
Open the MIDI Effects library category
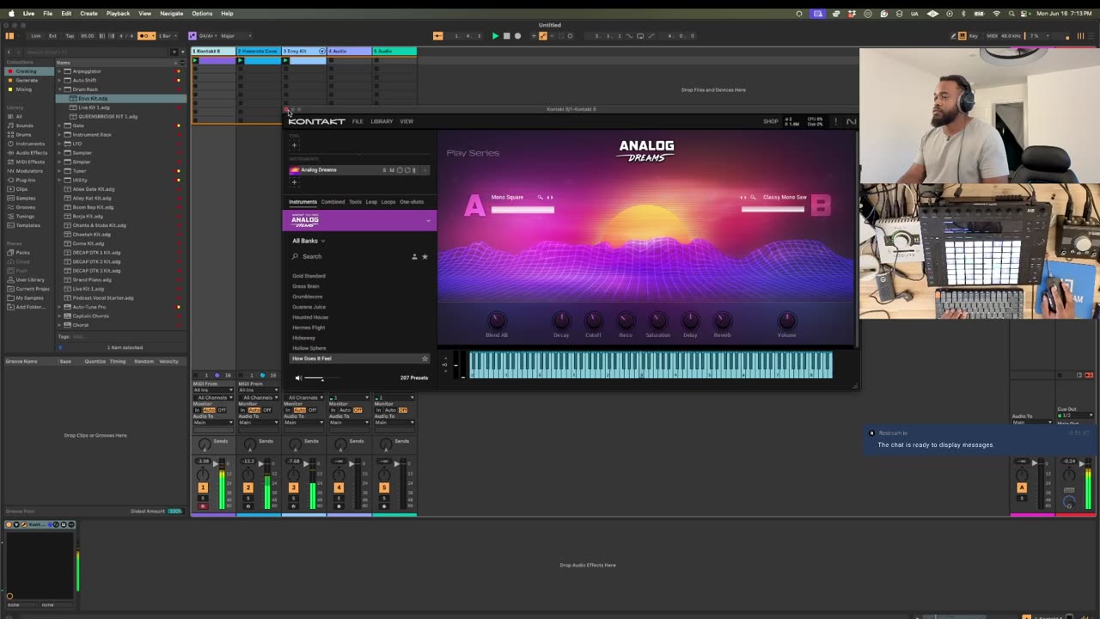point(30,162)
